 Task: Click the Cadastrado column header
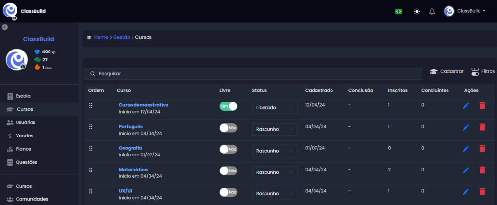tap(319, 90)
